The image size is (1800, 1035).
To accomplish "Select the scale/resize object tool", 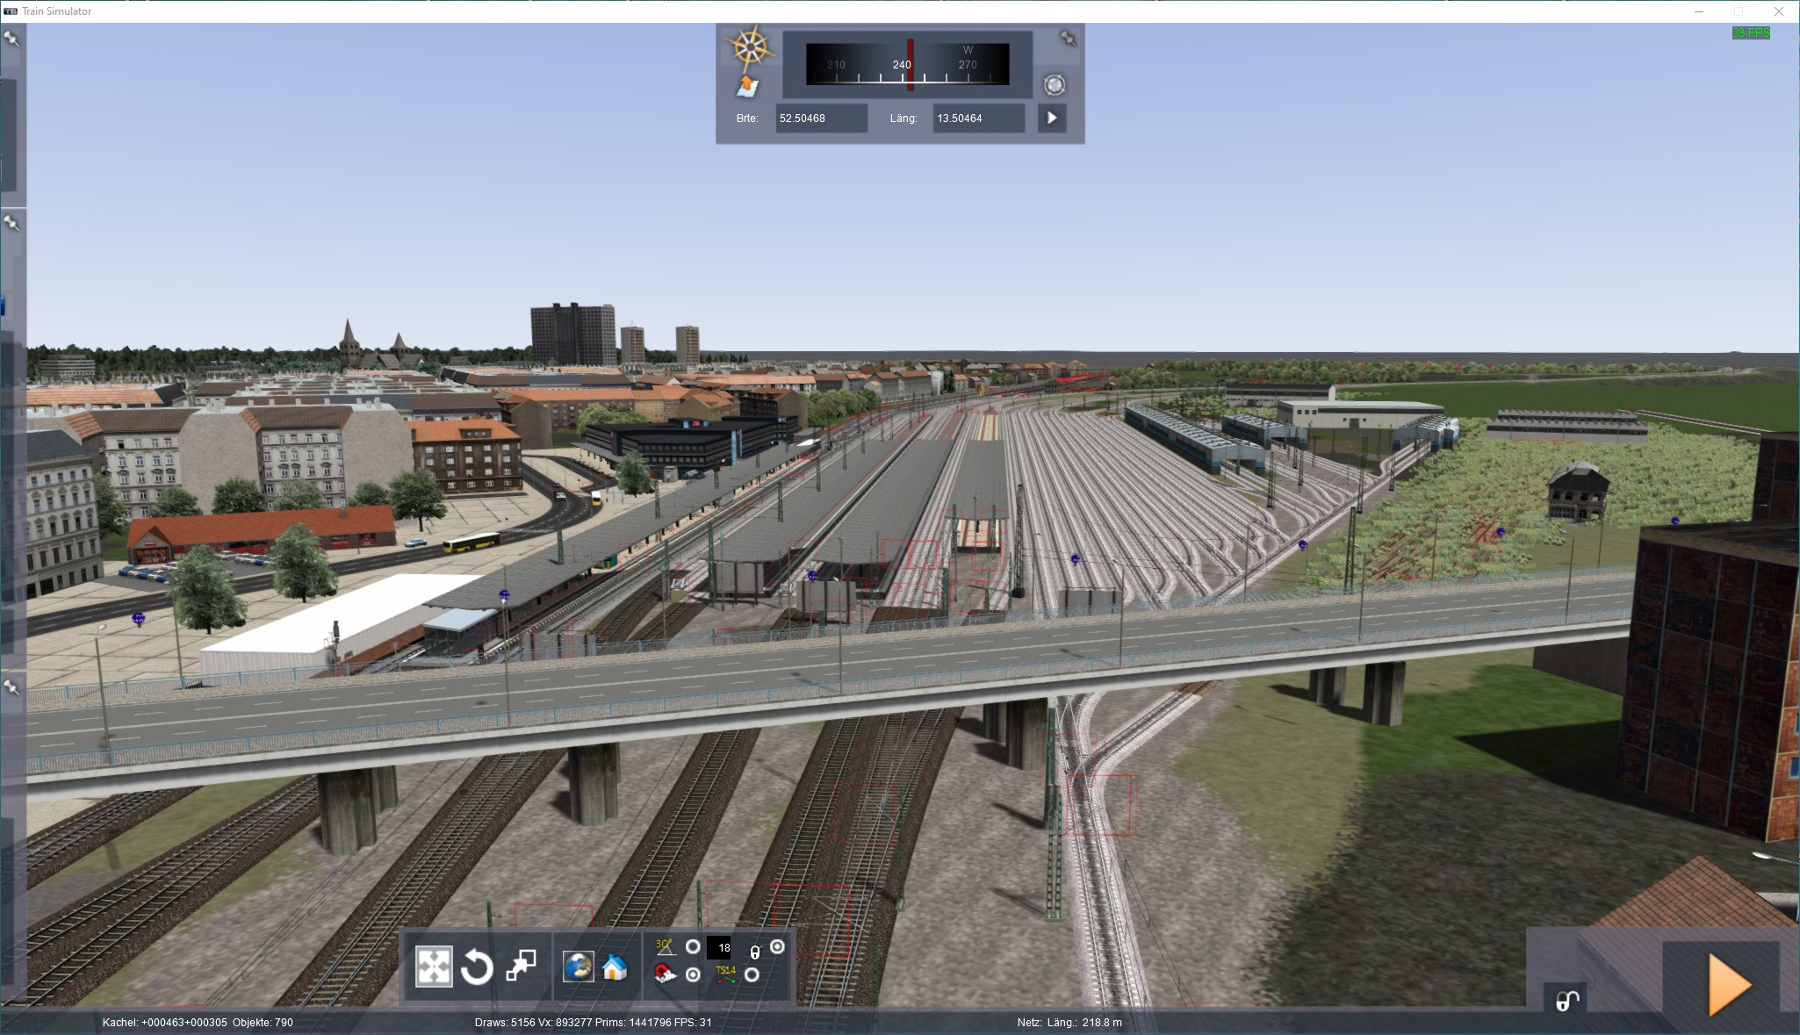I will (521, 967).
